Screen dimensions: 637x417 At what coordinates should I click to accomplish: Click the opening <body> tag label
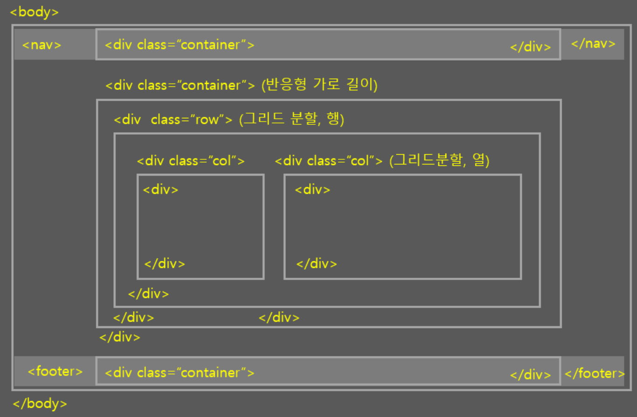pyautogui.click(x=35, y=12)
